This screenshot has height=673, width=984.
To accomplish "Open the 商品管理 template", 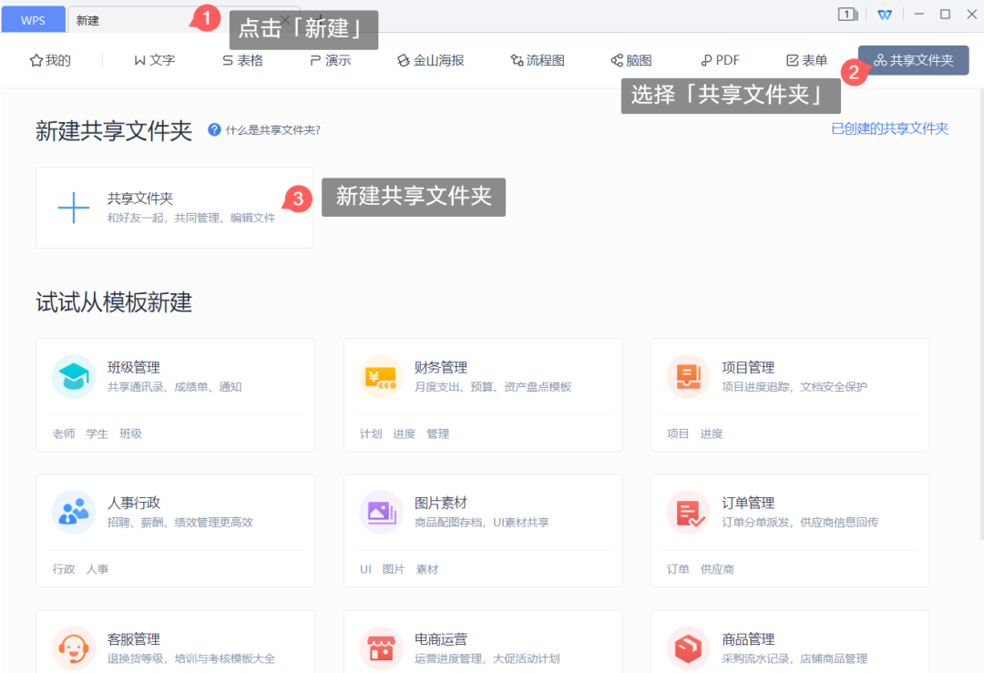I will click(x=789, y=642).
